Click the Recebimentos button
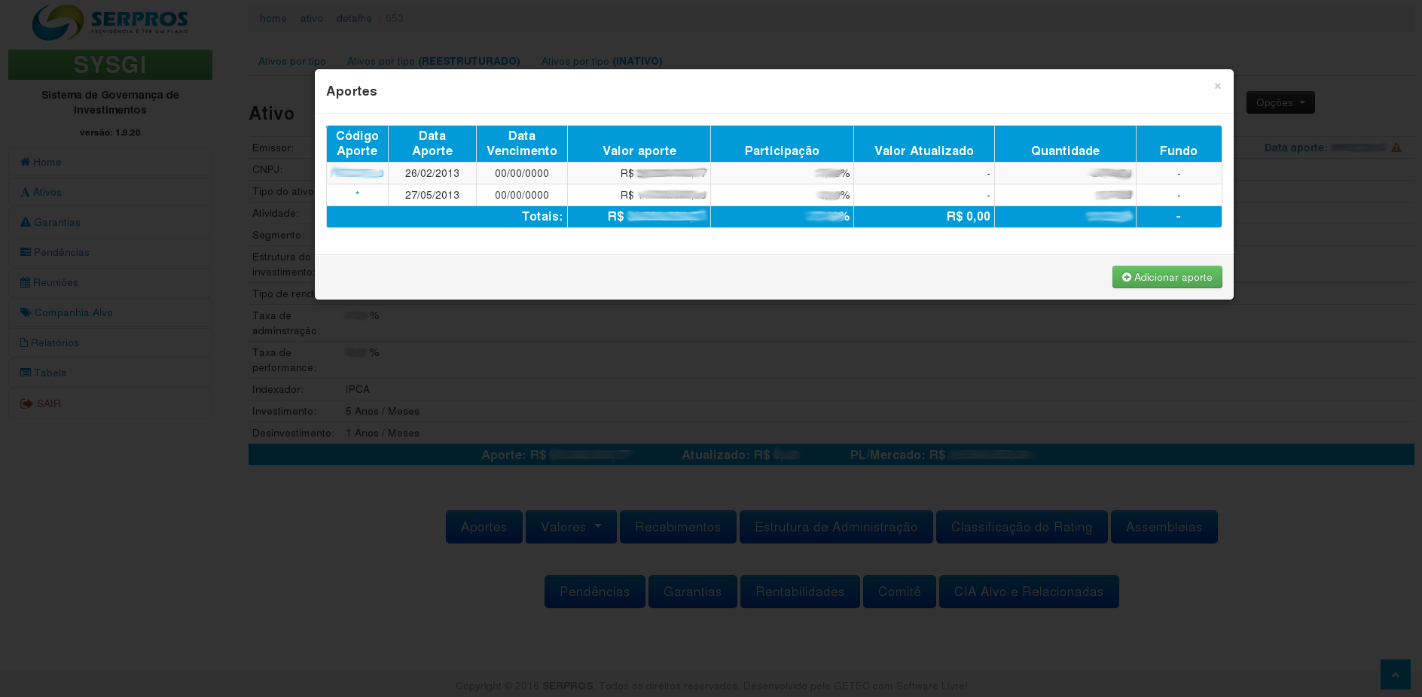The width and height of the screenshot is (1422, 697). tap(677, 527)
